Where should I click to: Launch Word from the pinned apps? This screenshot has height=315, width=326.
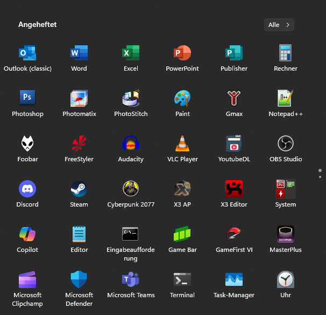(x=79, y=53)
